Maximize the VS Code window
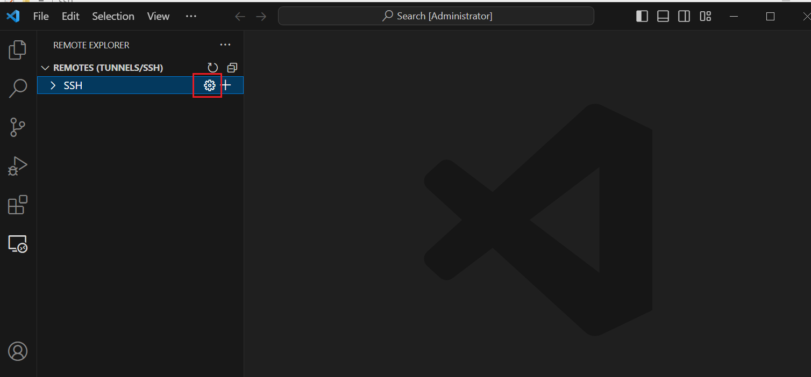This screenshot has height=377, width=811. [770, 16]
